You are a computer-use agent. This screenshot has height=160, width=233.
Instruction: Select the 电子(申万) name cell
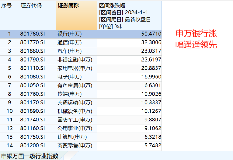[77, 77]
